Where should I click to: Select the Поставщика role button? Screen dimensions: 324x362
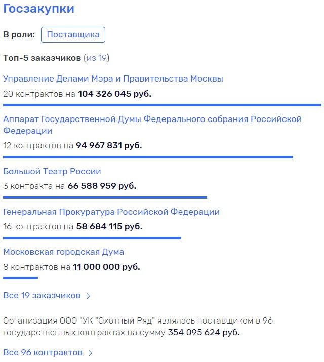point(73,34)
